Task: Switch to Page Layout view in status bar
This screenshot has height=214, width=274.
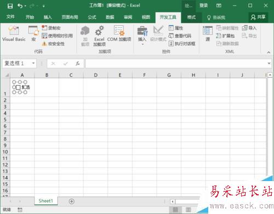Action: click(x=188, y=210)
